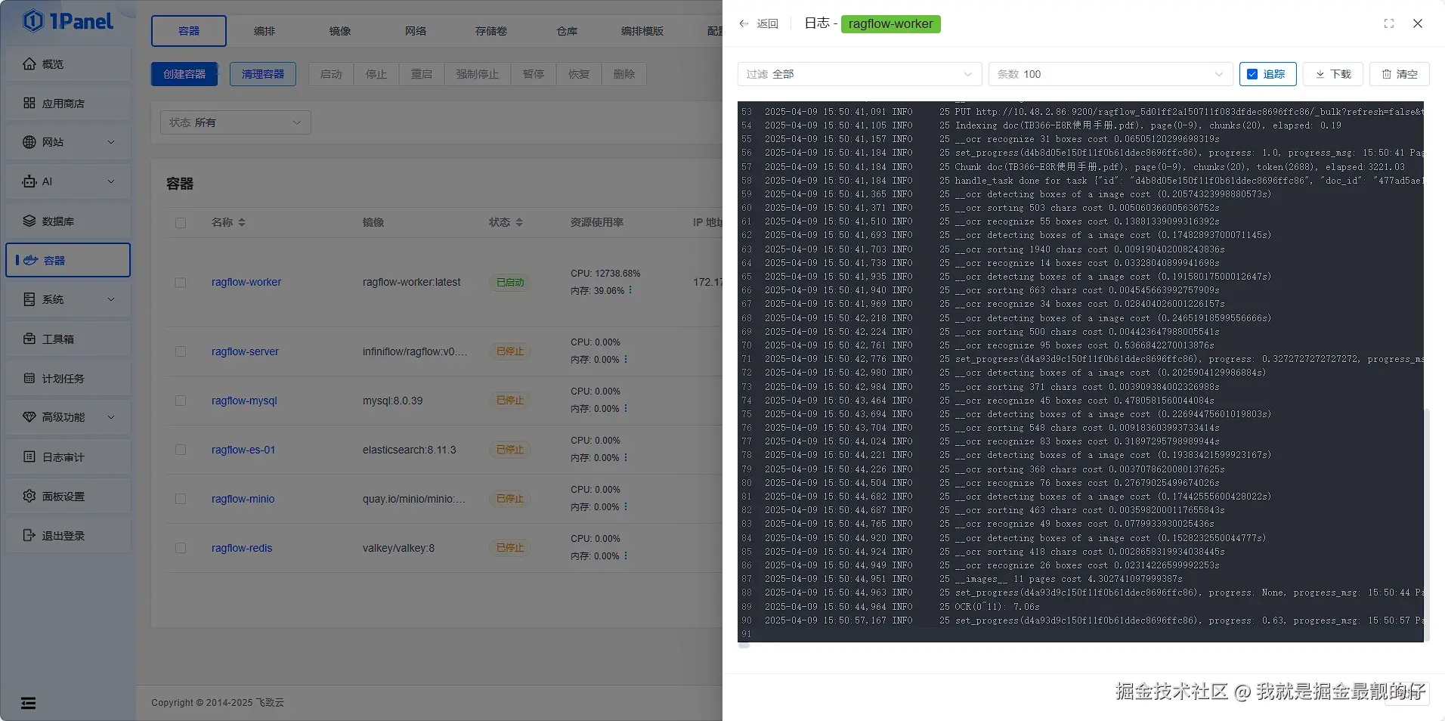Open the 状态 所有 status filter dropdown
The height and width of the screenshot is (721, 1445).
pos(236,122)
